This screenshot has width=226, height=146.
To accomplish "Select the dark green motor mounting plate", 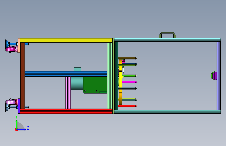I will [95, 85].
